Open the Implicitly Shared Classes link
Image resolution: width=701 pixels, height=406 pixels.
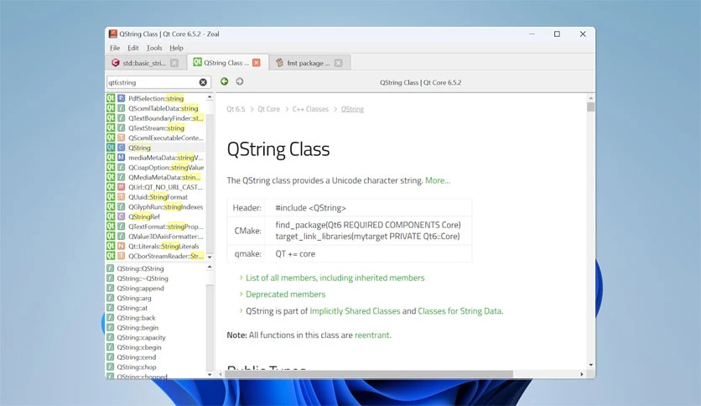[355, 311]
